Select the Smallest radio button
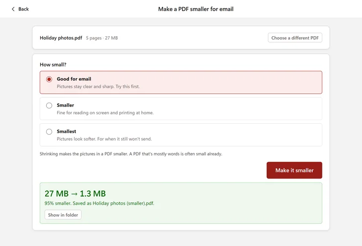362x246 pixels. pyautogui.click(x=49, y=132)
